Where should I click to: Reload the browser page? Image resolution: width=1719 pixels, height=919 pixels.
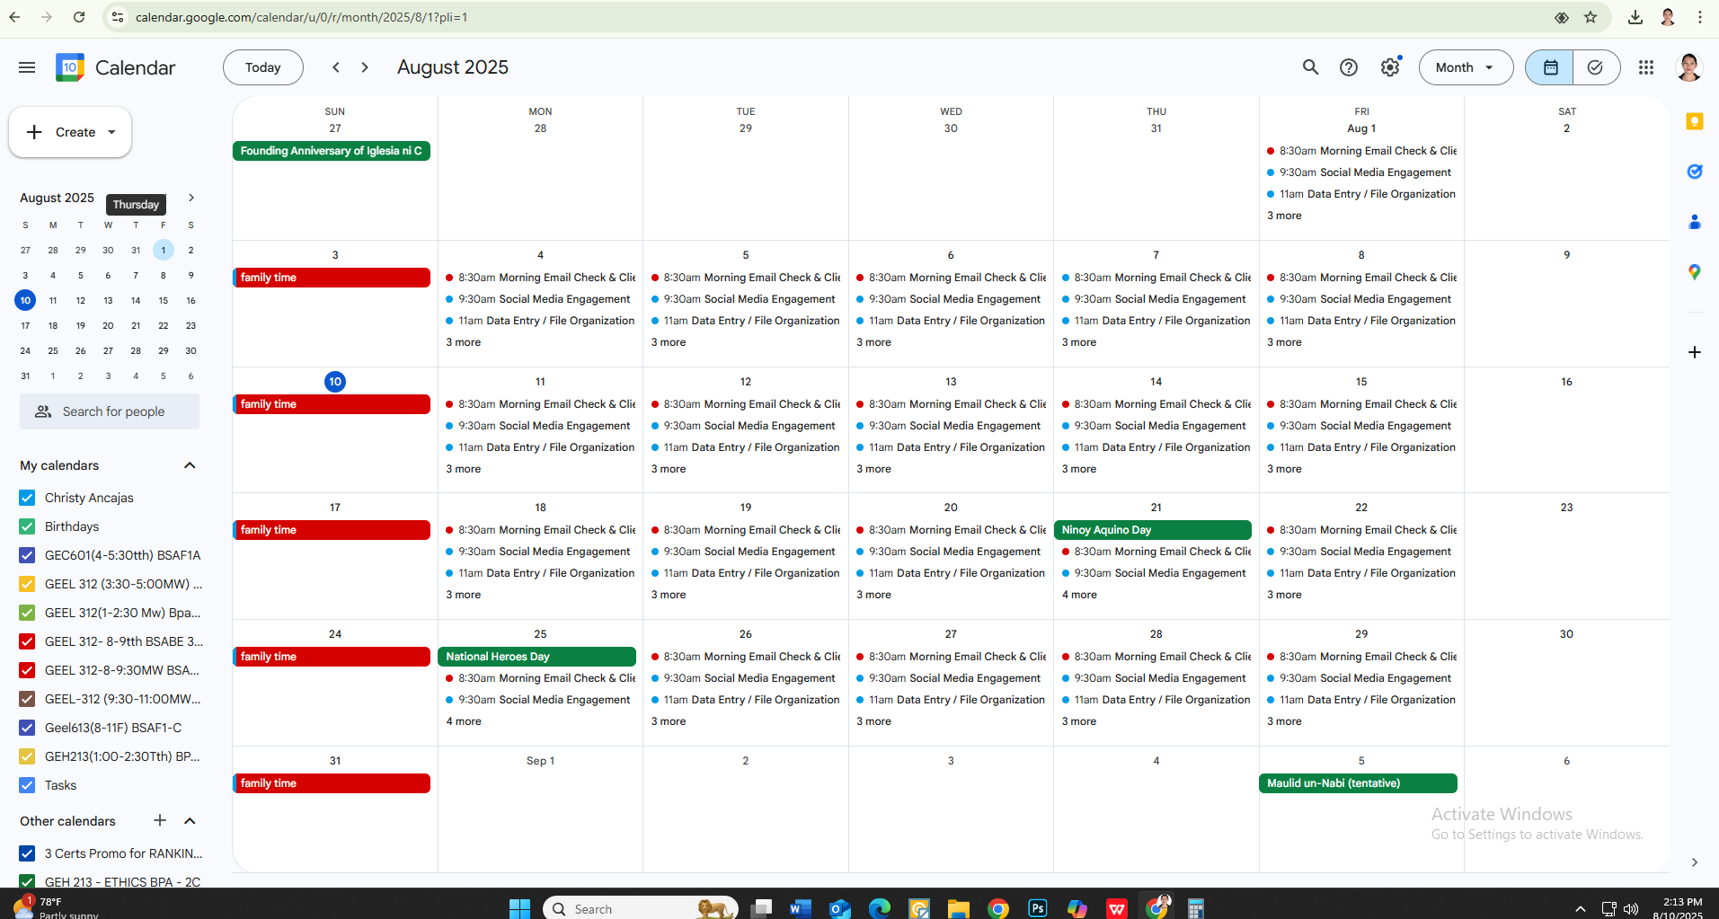(x=79, y=17)
